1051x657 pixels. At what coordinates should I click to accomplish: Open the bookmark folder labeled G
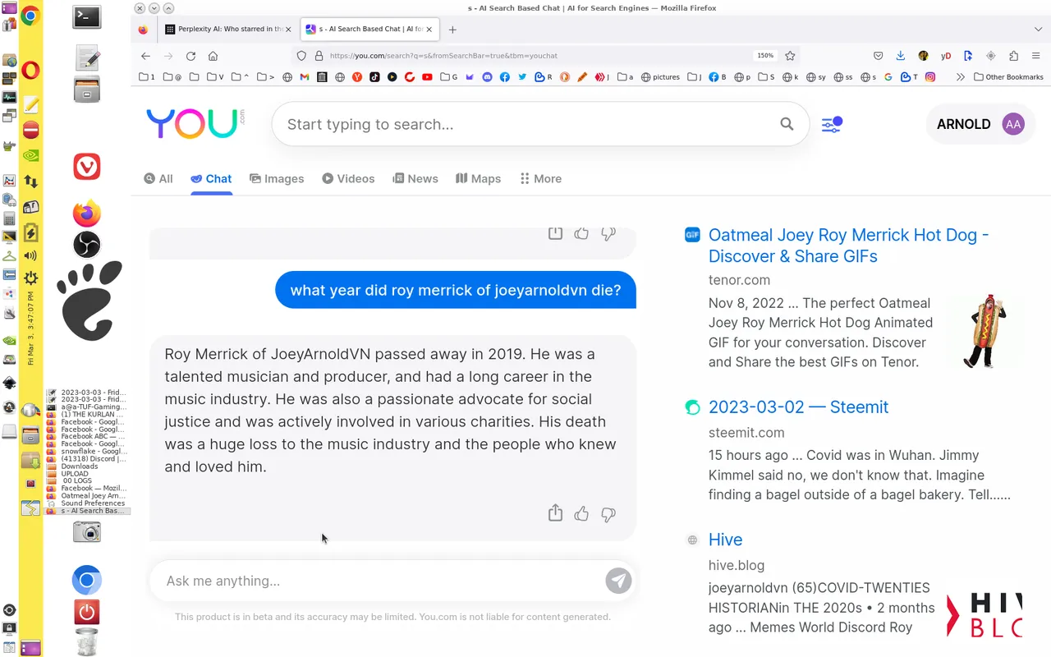[x=449, y=77]
